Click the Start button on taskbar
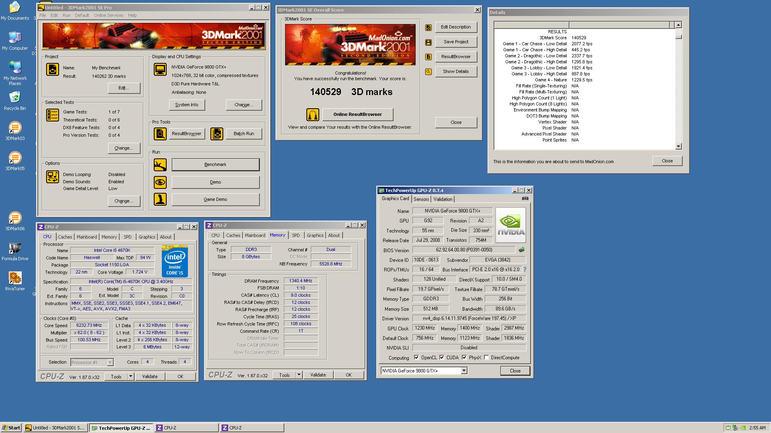Image resolution: width=771 pixels, height=433 pixels. [11, 428]
